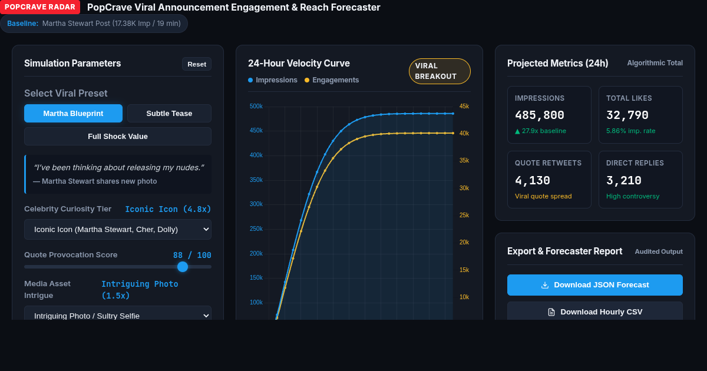Screen dimensions: 707x371
Task: Click the POPCRAVE RADAR logo badge
Action: point(40,7)
